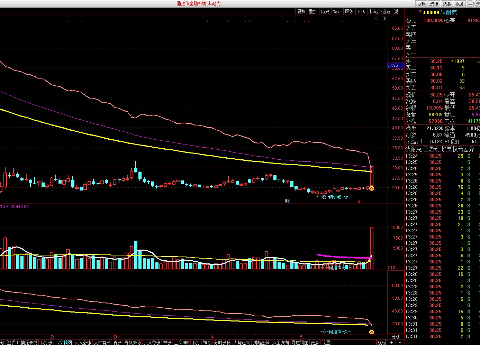This screenshot has width=480, height=345.
Task: Switch to the 逃顶0 indicator tab
Action: [x=12, y=343]
